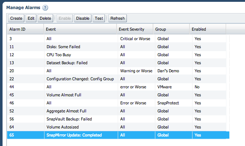Select the Disks: Some Failed alarm row

click(x=63, y=47)
